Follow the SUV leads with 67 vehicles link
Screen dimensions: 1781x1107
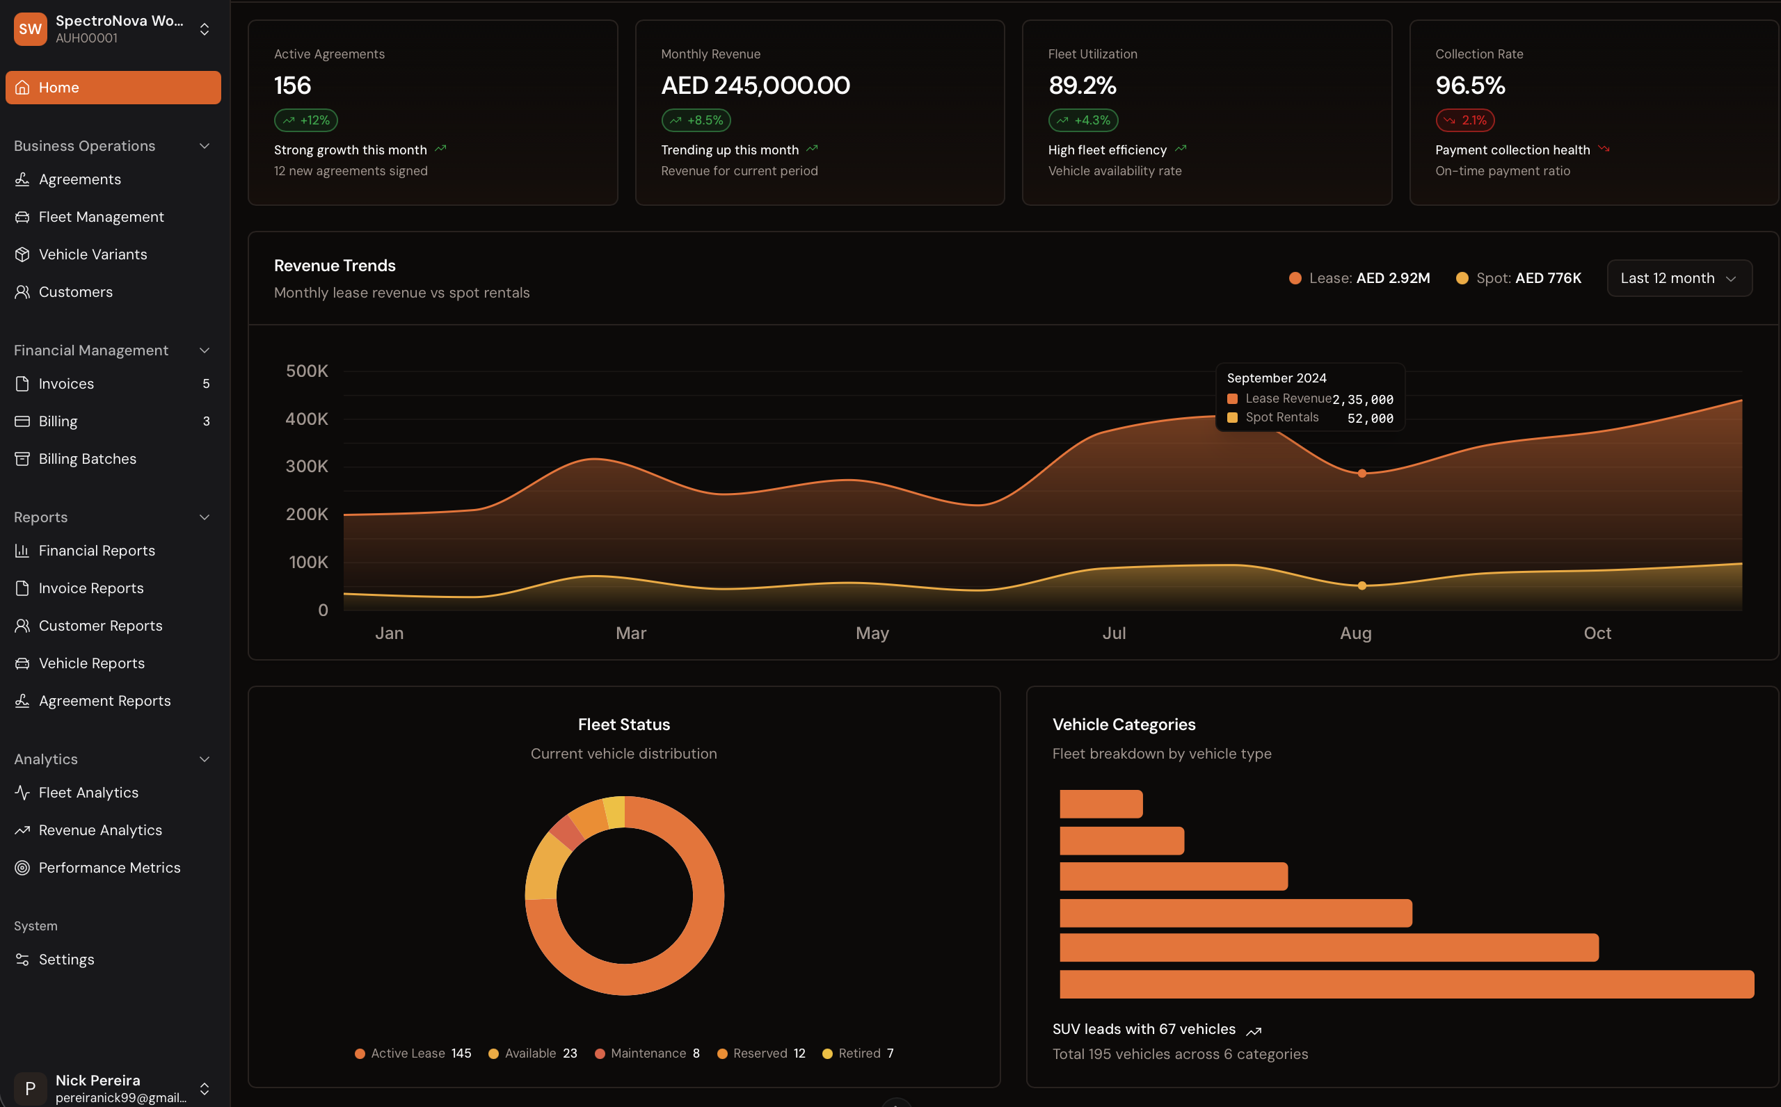click(1144, 1028)
